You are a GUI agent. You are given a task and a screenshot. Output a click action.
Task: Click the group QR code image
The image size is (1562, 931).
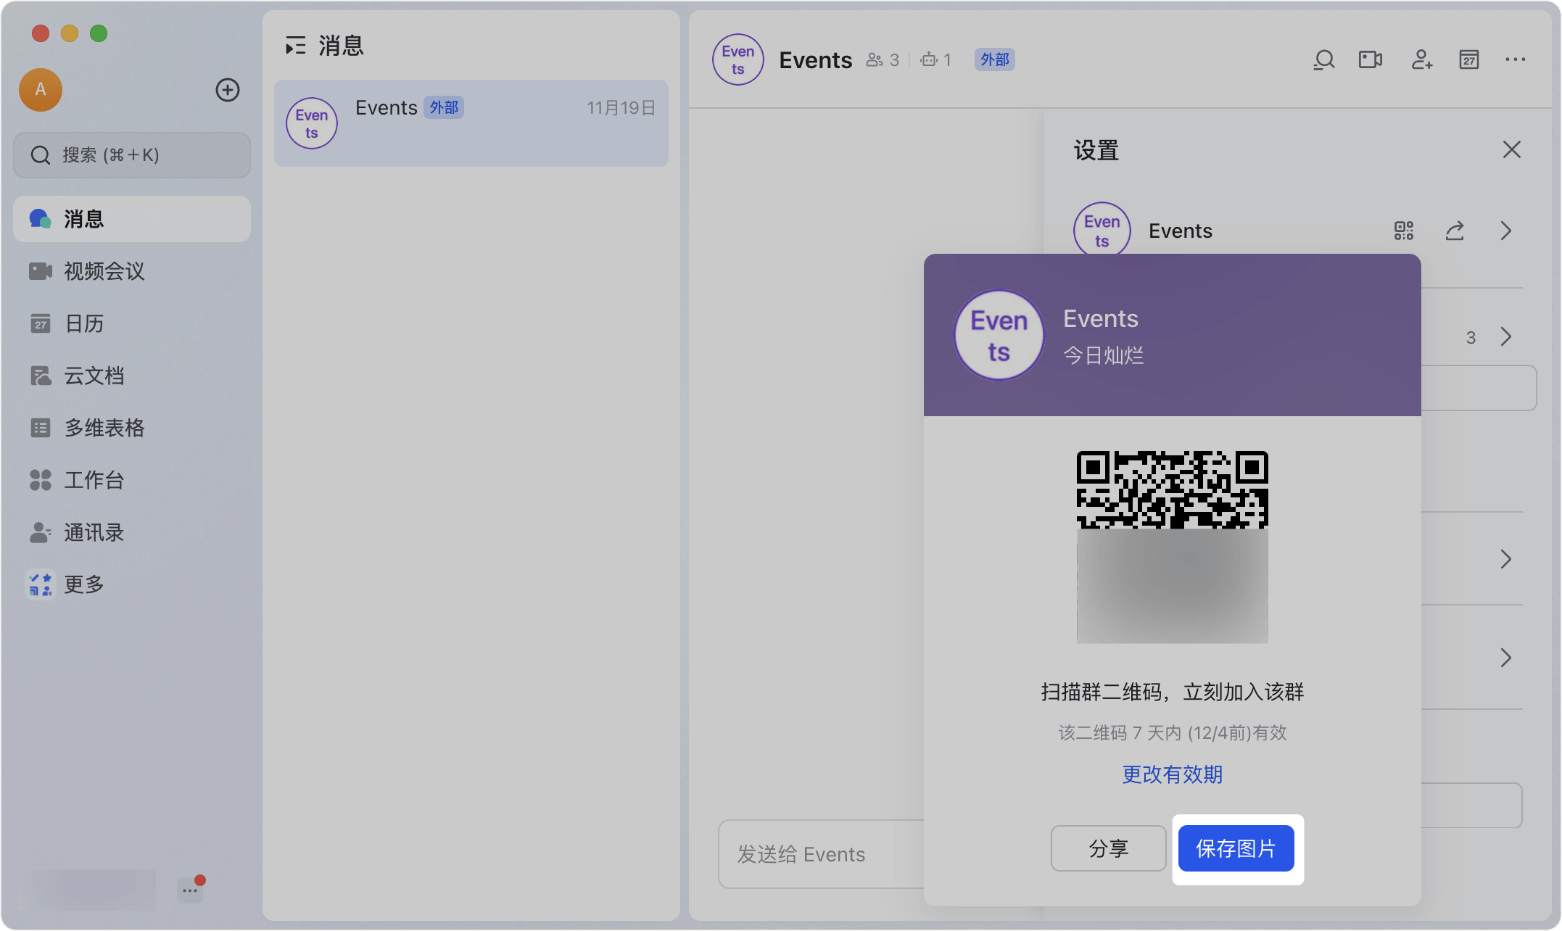point(1173,547)
